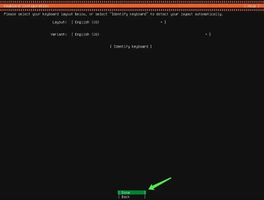Click the "Layout:" field label
264x200 pixels.
pyautogui.click(x=60, y=22)
